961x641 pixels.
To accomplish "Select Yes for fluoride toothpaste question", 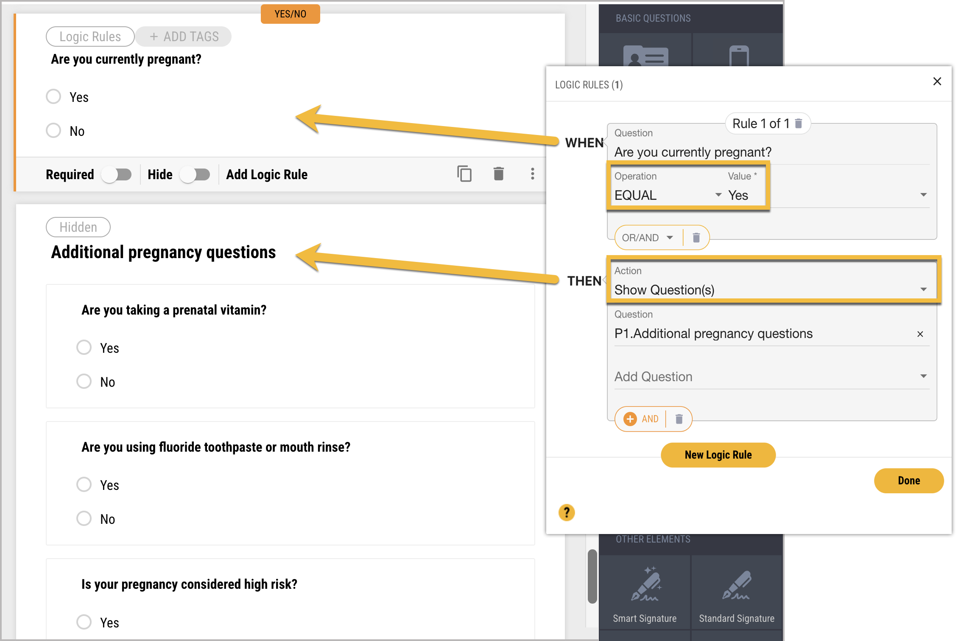I will tap(84, 484).
